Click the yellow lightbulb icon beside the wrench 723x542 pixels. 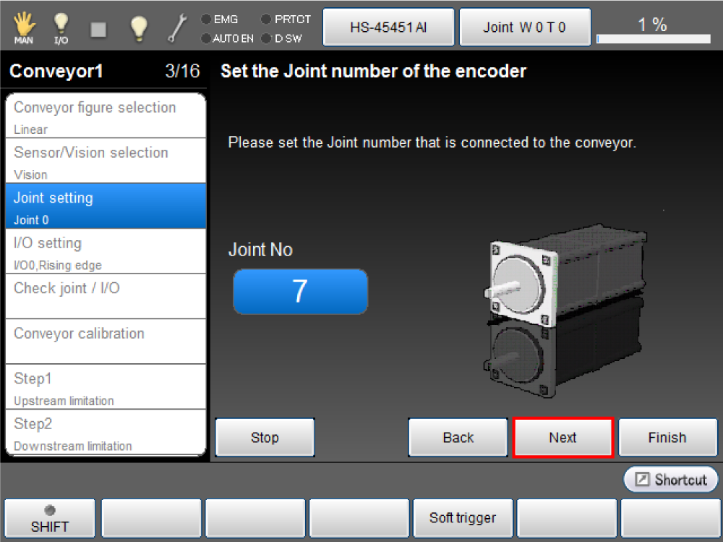tap(138, 28)
